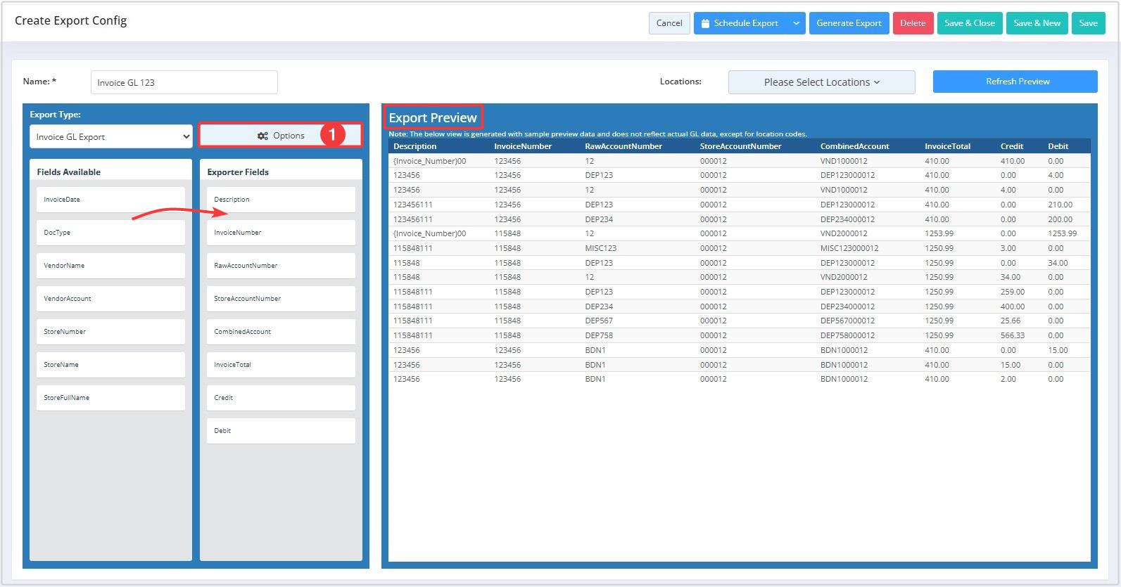Click the Refresh Preview button

click(x=1015, y=82)
